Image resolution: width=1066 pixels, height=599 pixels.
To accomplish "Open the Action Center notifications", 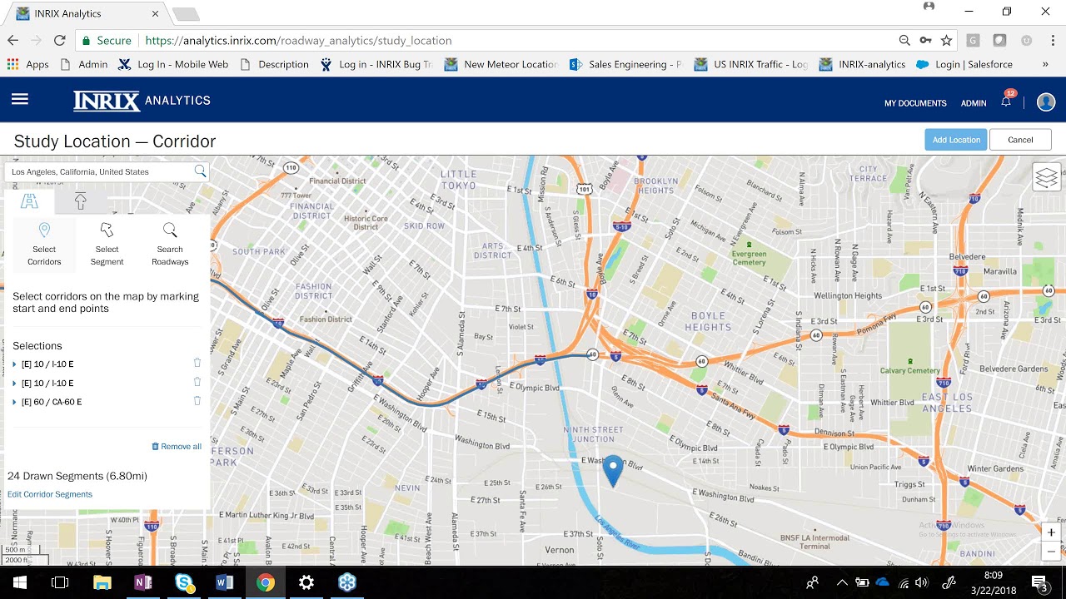I will [x=1039, y=582].
